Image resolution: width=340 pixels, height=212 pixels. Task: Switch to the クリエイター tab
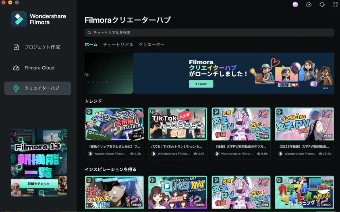pos(151,45)
